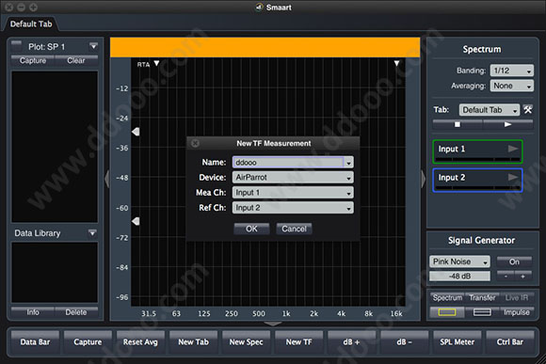Screen dimensions: 546x364
Task: Open Plot SP 1 dropdown menu
Action: coord(93,46)
